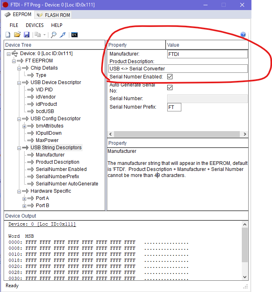This screenshot has width=272, height=292.
Task: Save the template with the floppy disk icon
Action: [x=27, y=35]
